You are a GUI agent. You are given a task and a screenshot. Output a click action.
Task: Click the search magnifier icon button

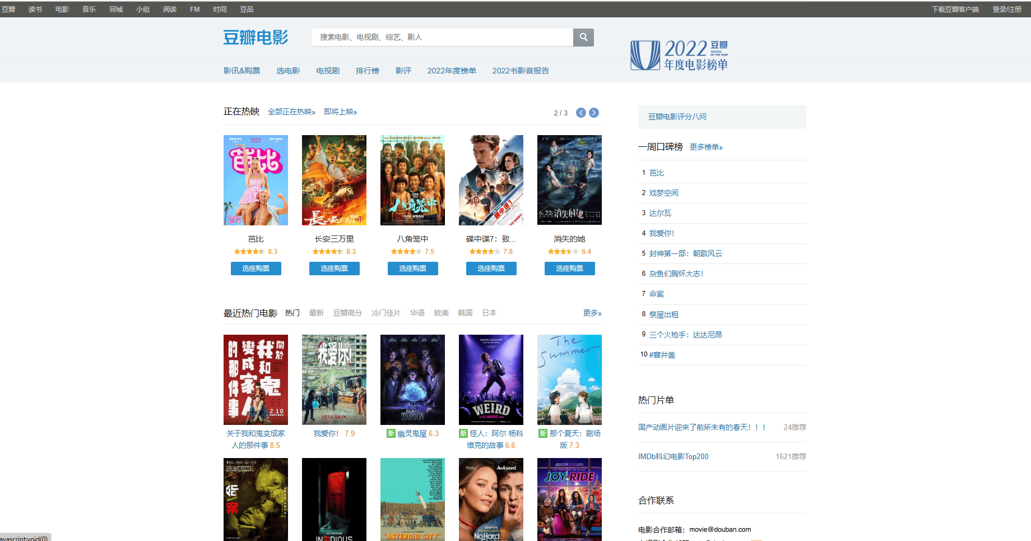pos(583,38)
